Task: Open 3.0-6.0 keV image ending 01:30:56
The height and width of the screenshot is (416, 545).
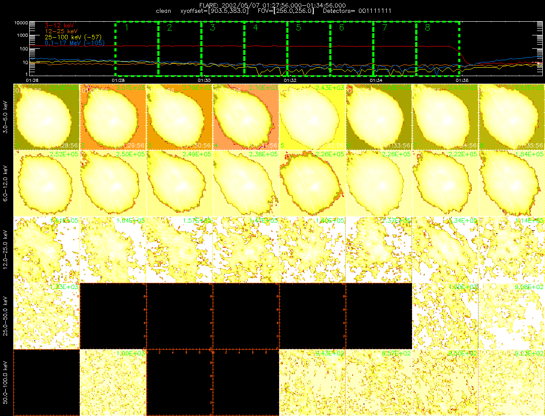Action: coord(179,117)
